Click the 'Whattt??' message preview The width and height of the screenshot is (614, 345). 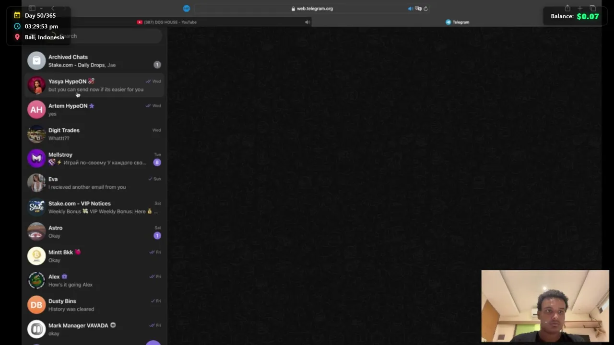point(59,138)
